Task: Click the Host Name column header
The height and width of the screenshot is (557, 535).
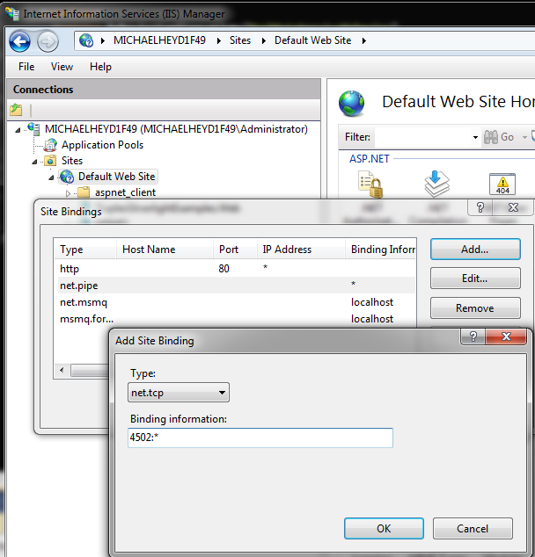Action: (165, 250)
